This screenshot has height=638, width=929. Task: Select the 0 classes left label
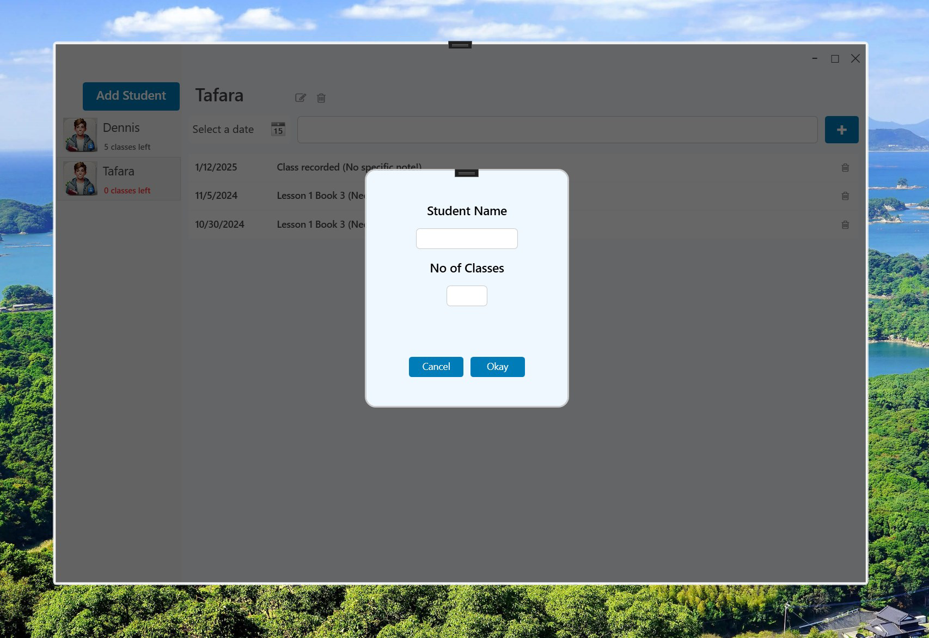tap(127, 191)
